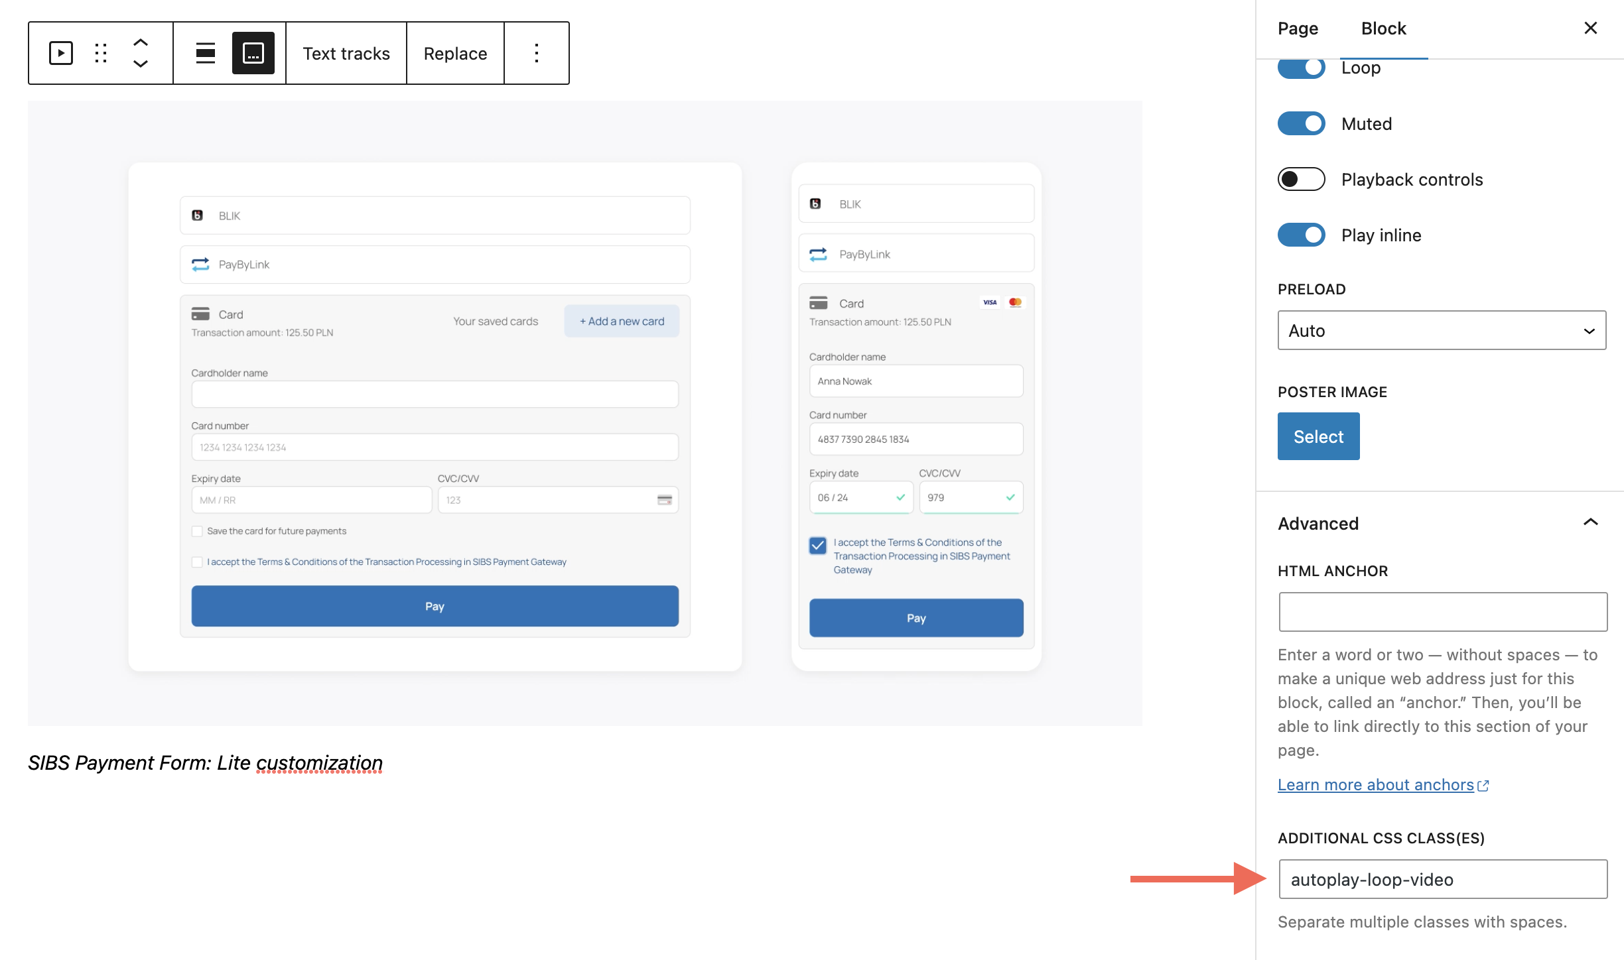Click the video preview of payment form
Screen dimensions: 1624x960
(x=585, y=413)
